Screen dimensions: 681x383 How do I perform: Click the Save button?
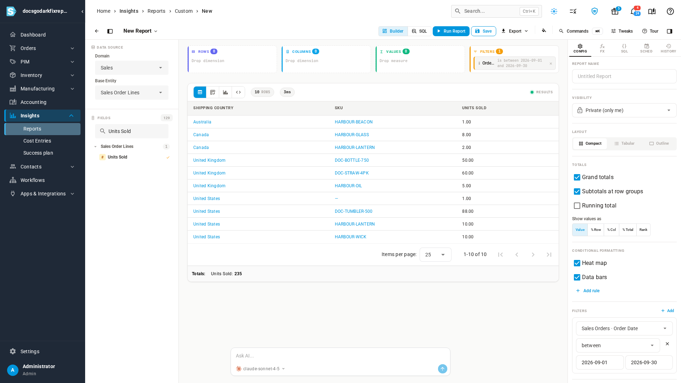pyautogui.click(x=483, y=31)
